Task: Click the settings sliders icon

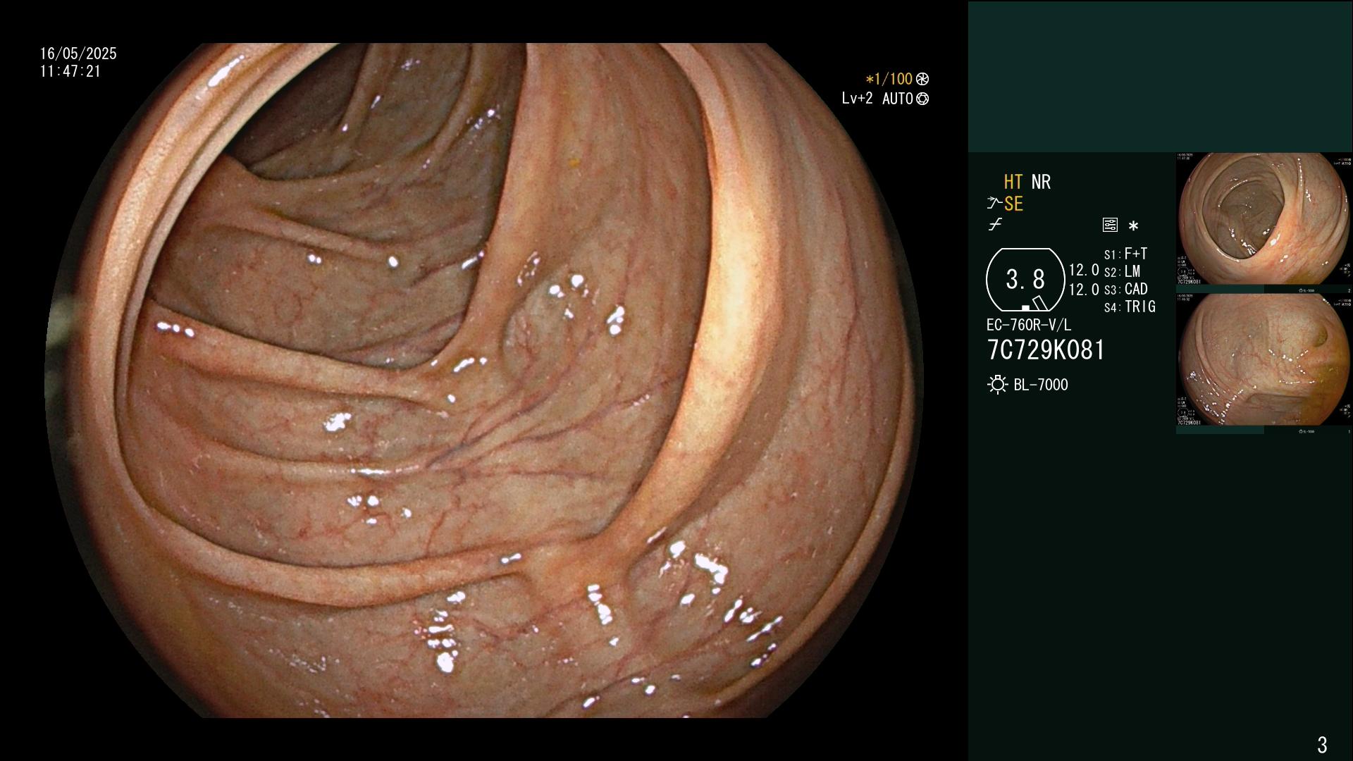Action: coord(1110,225)
